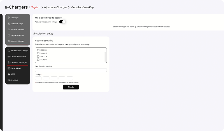Open Estado de carga sidebar icon
The width and height of the screenshot is (224, 131).
[x=9, y=23]
